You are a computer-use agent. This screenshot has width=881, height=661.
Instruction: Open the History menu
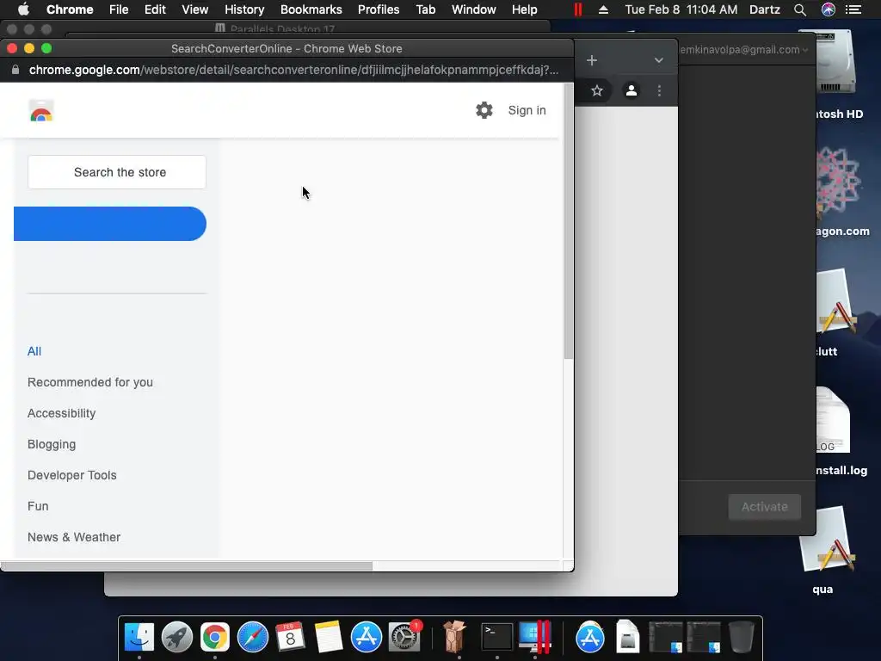pos(244,9)
